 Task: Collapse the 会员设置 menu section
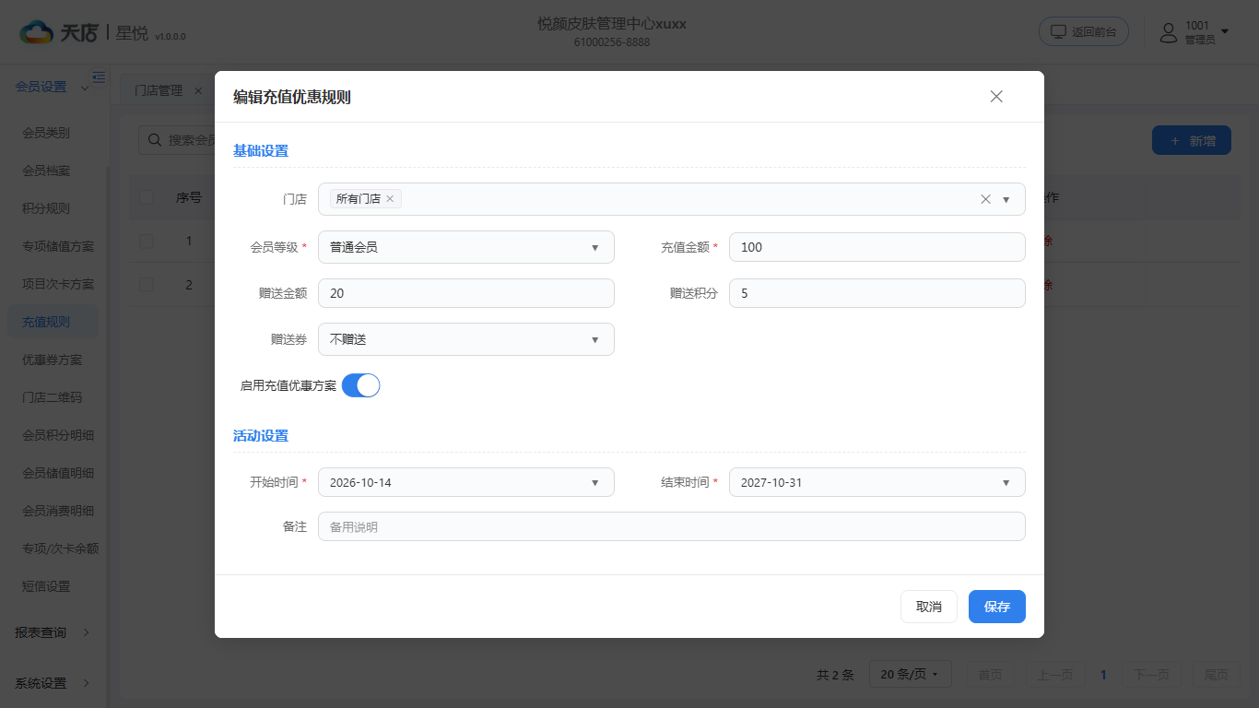pos(53,87)
